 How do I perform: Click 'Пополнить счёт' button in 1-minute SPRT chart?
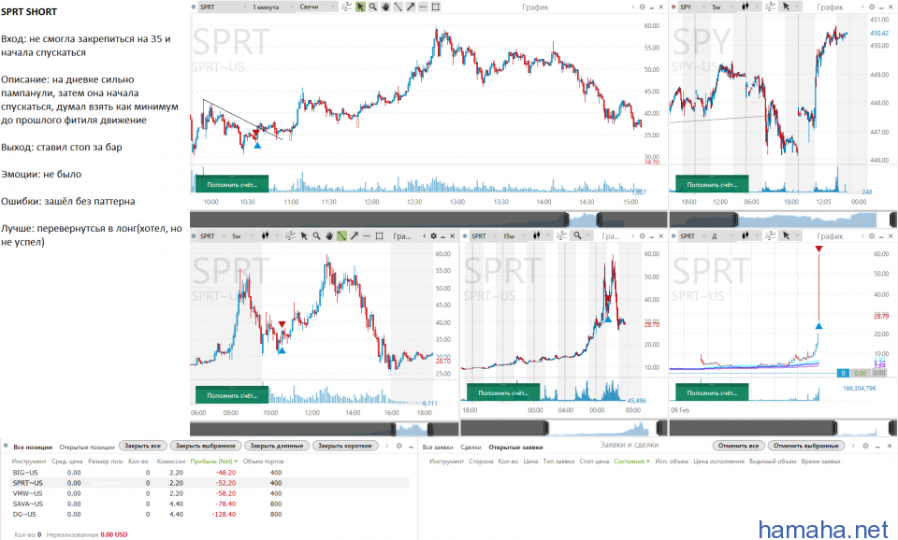(232, 184)
